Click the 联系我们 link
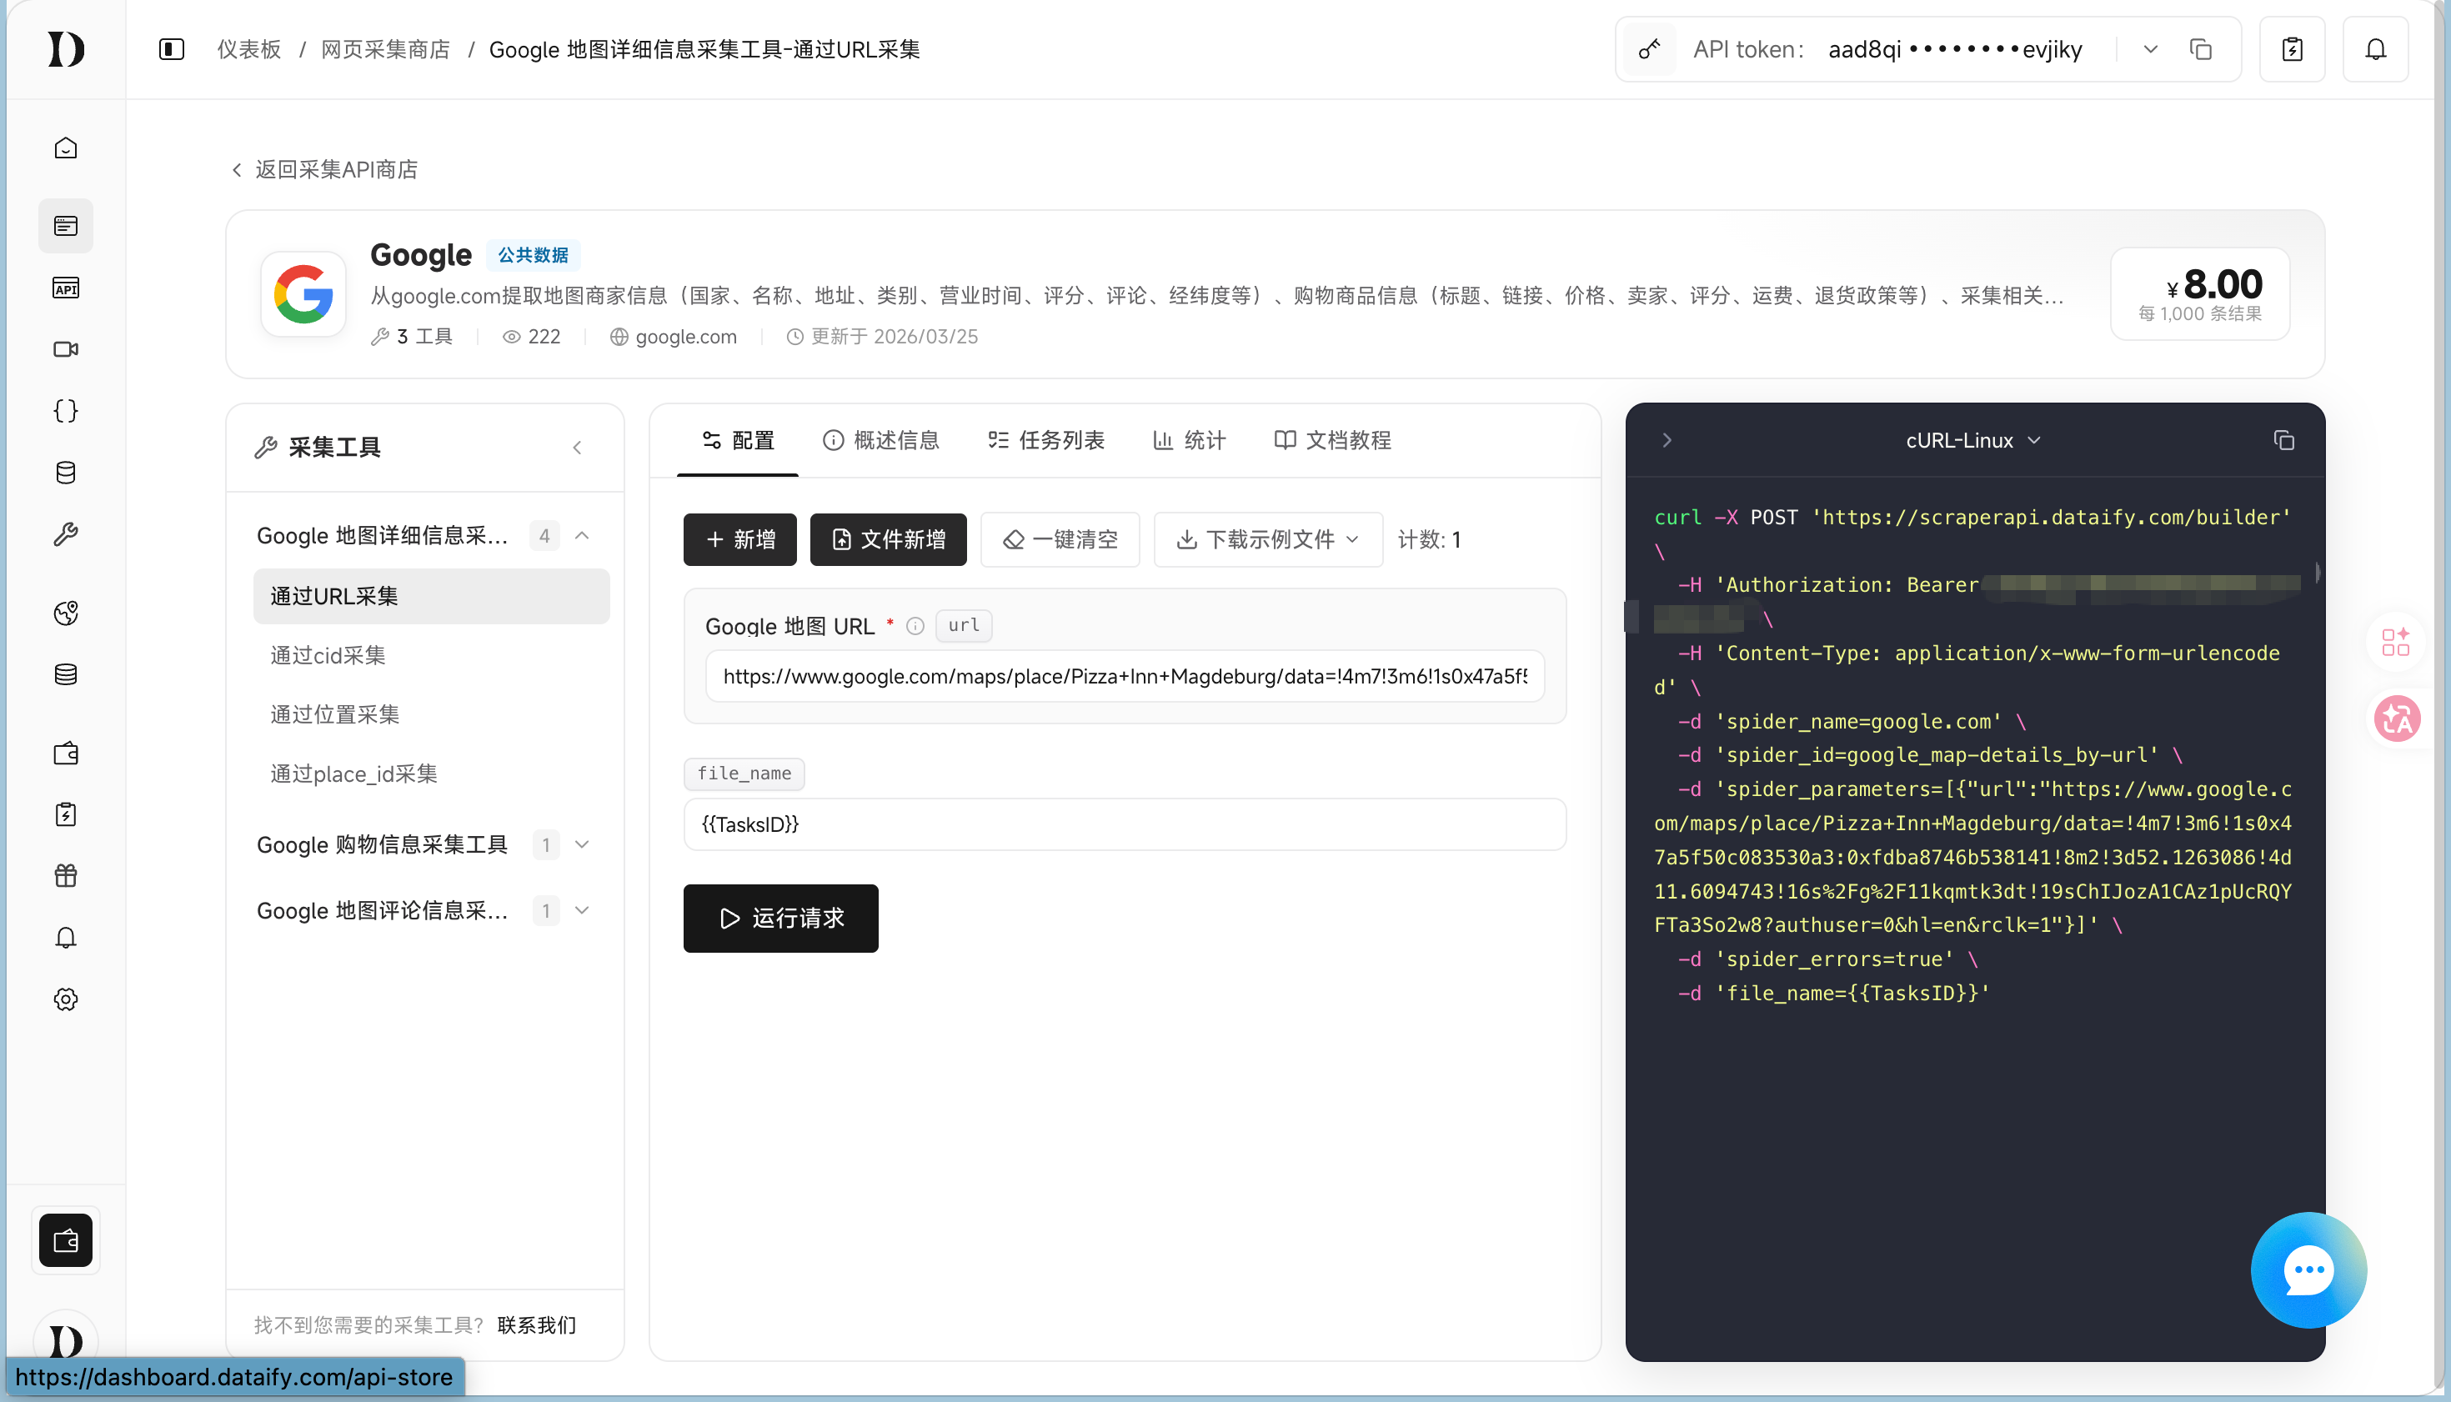 click(536, 1325)
